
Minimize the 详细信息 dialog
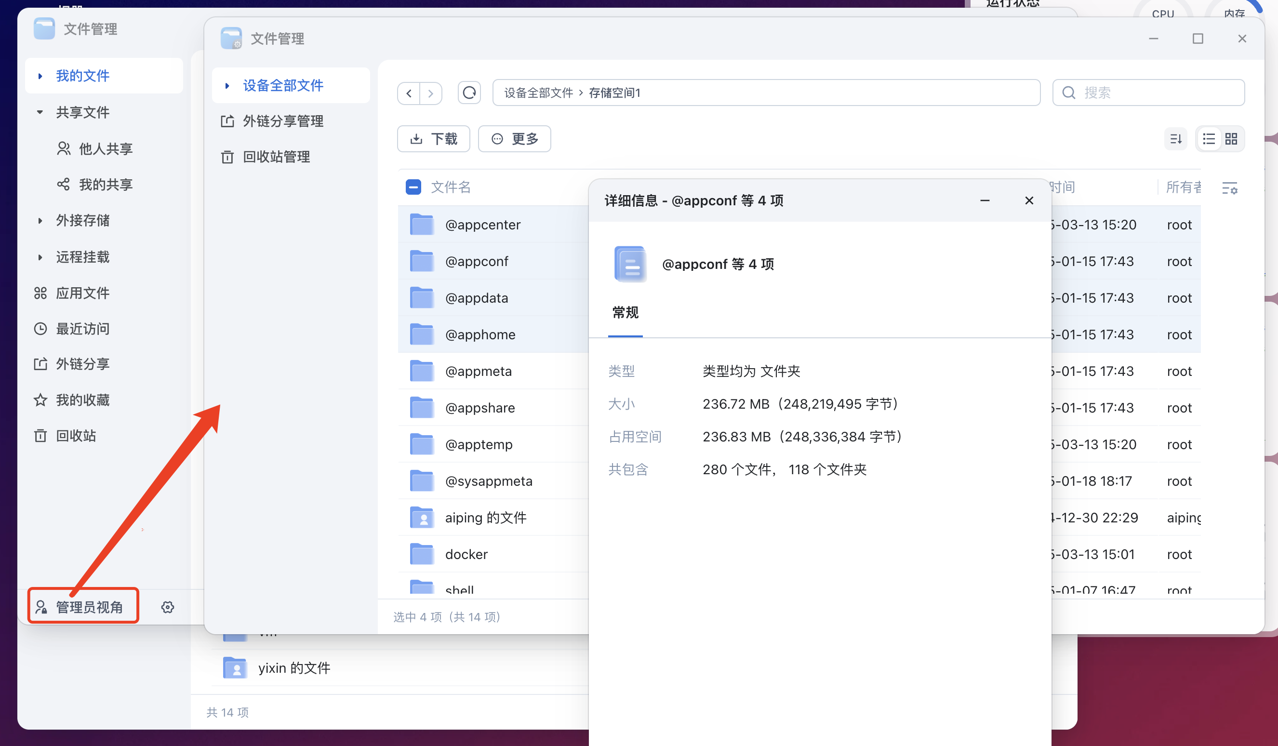click(x=985, y=201)
